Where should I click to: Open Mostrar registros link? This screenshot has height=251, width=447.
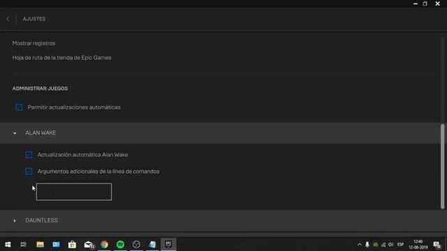pyautogui.click(x=34, y=43)
